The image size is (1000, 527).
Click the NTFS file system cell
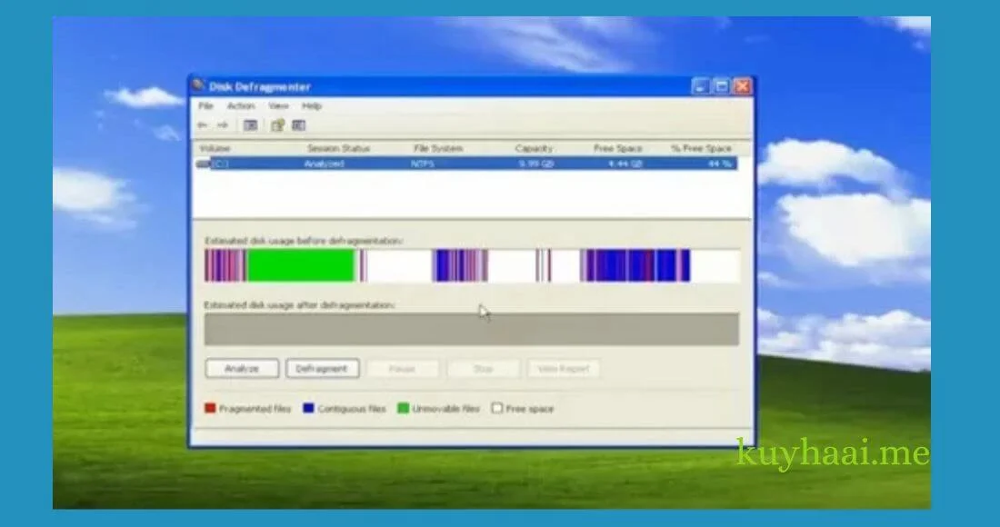coord(423,164)
